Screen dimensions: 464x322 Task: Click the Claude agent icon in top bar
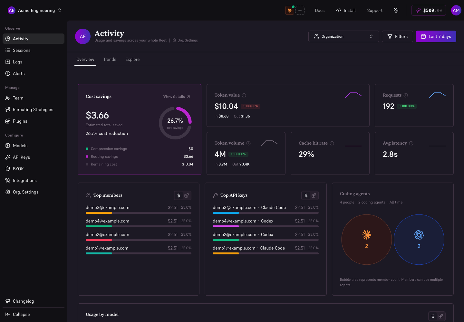(x=290, y=10)
